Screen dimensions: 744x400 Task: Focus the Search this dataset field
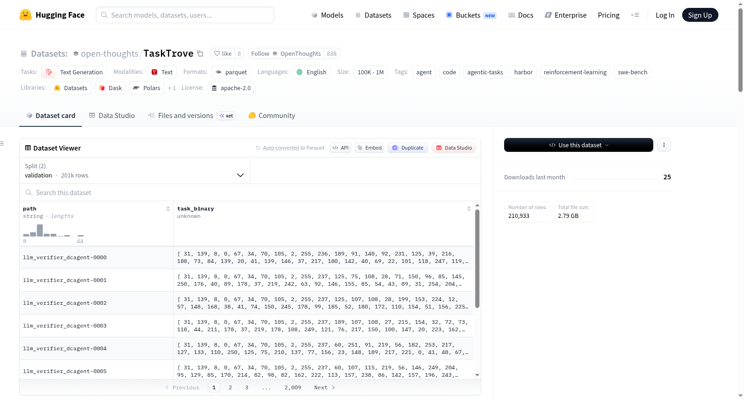(x=250, y=192)
